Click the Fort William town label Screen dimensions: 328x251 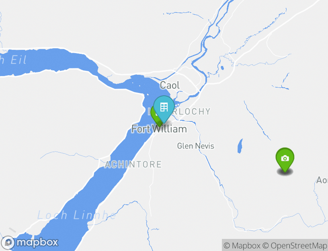click(x=159, y=129)
